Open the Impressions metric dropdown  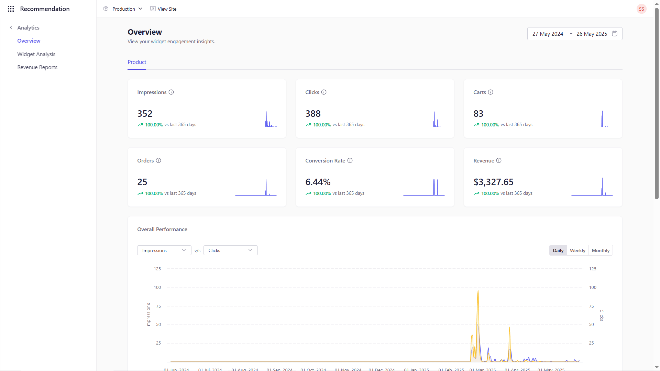[x=164, y=250]
